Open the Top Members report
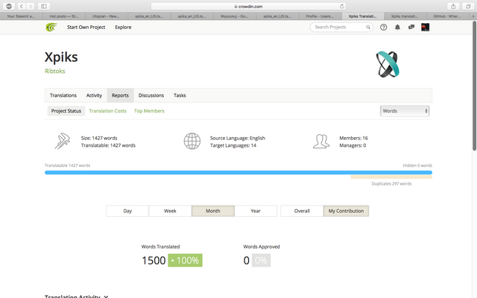The width and height of the screenshot is (477, 298). coord(149,111)
